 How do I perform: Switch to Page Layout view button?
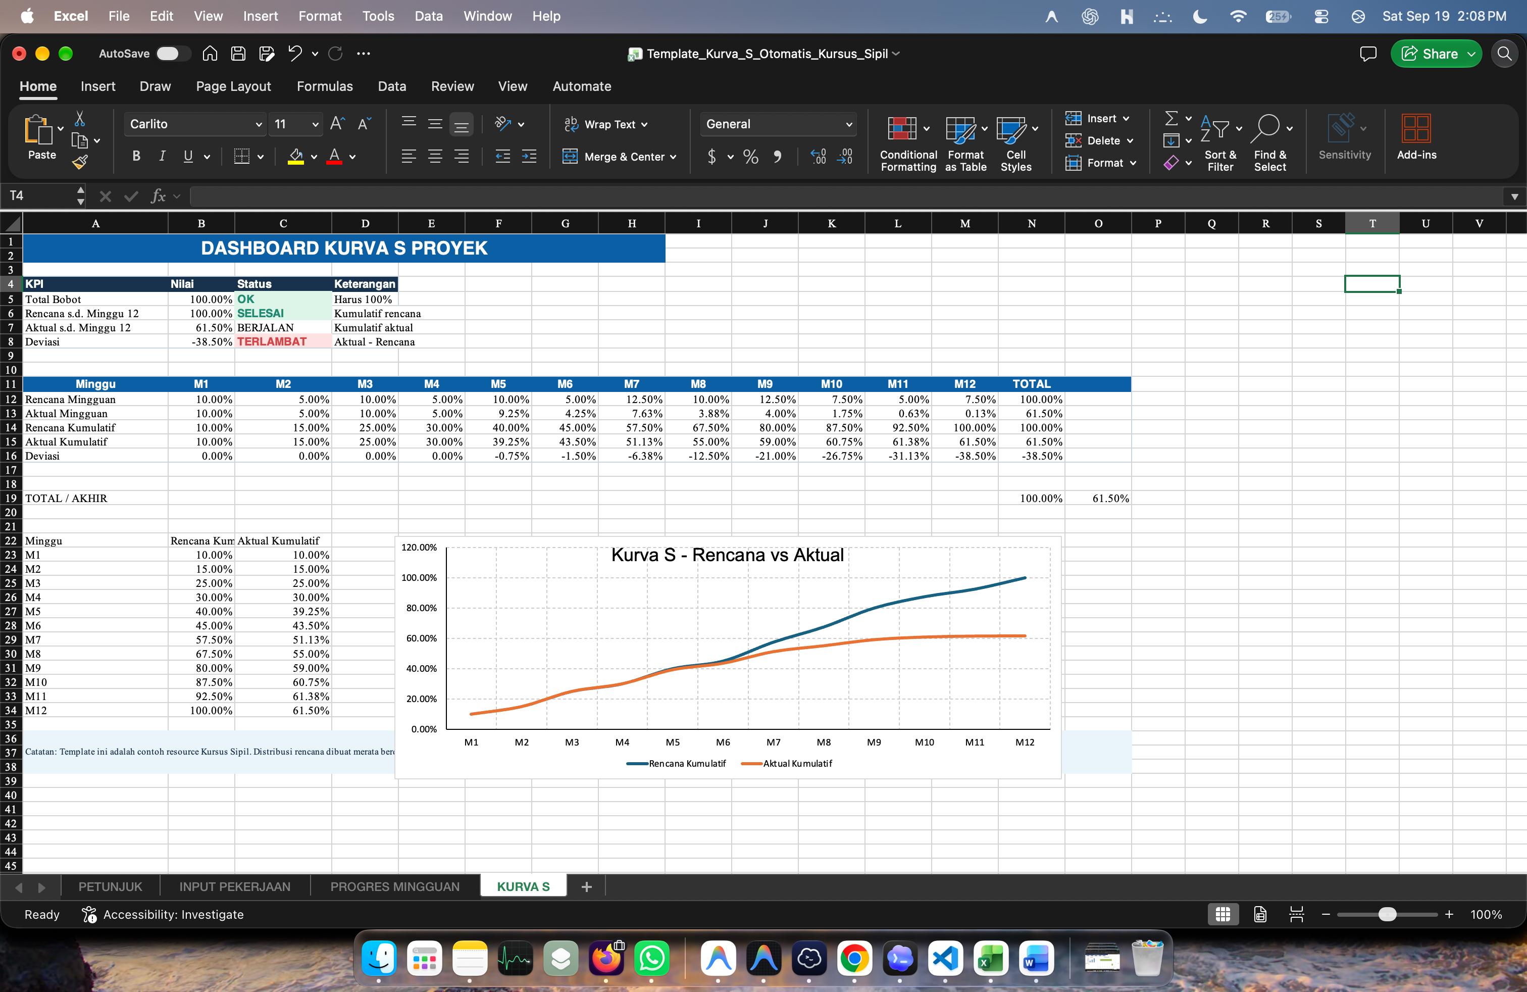[x=1260, y=914]
